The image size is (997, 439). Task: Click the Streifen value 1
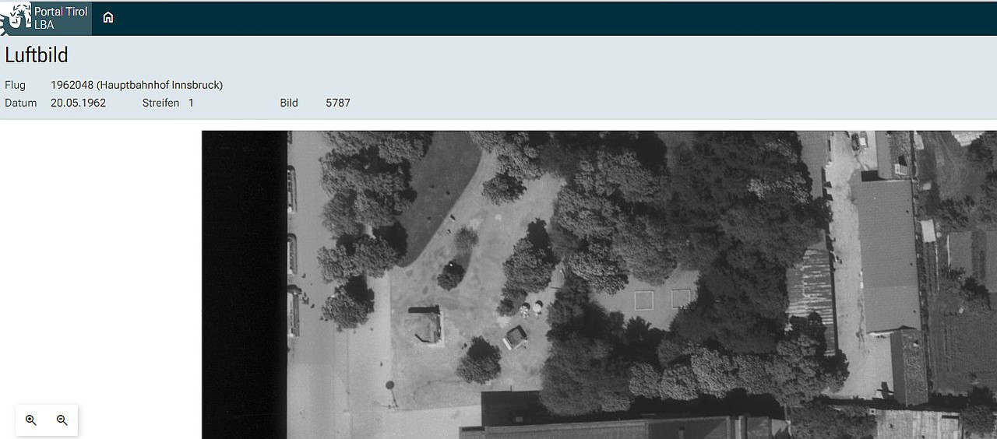tap(191, 103)
